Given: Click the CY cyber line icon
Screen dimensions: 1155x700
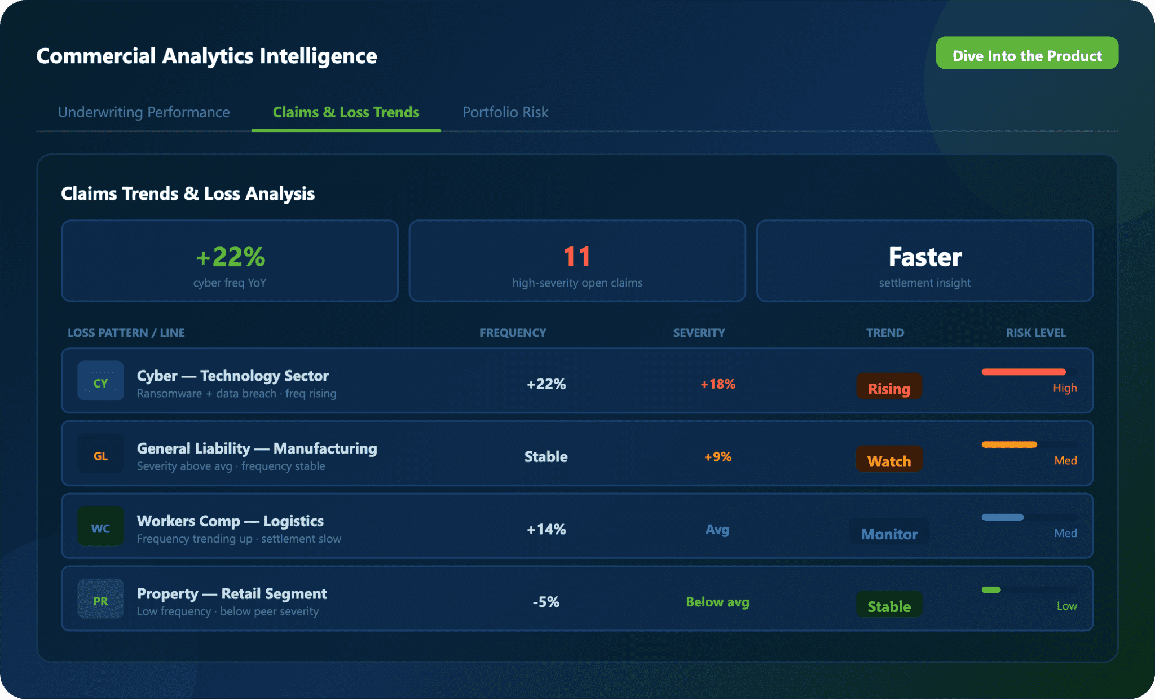Looking at the screenshot, I should point(100,381).
